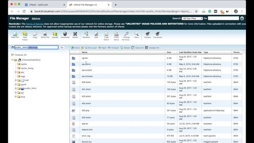The image size is (254, 143).
Task: Sort by the Name column header
Action: coord(85,52)
